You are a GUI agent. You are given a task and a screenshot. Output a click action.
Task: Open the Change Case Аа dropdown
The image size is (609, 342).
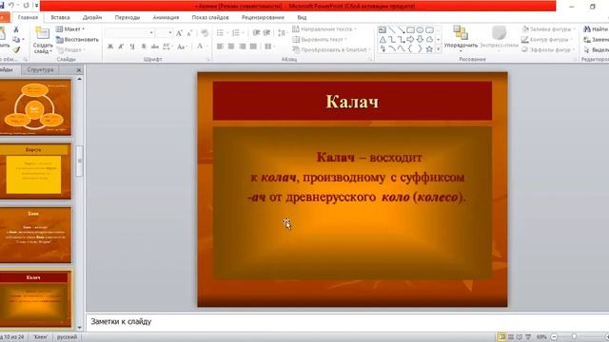click(182, 47)
